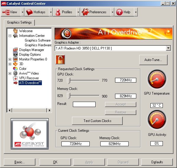The height and width of the screenshot is (168, 177).
Task: Switch to the Graphics Settings tab
Action: pos(19,22)
